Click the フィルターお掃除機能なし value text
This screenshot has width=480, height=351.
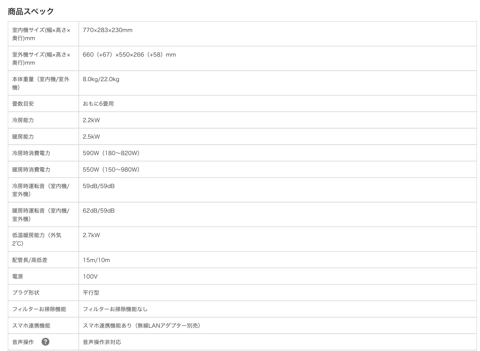tap(115, 309)
